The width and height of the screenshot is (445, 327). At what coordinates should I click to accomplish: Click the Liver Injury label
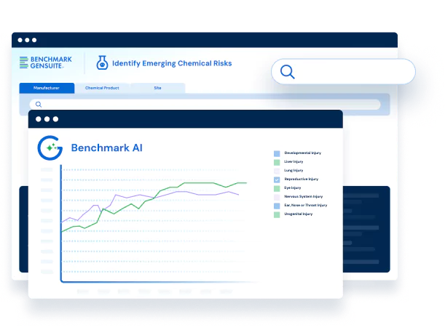click(x=294, y=161)
